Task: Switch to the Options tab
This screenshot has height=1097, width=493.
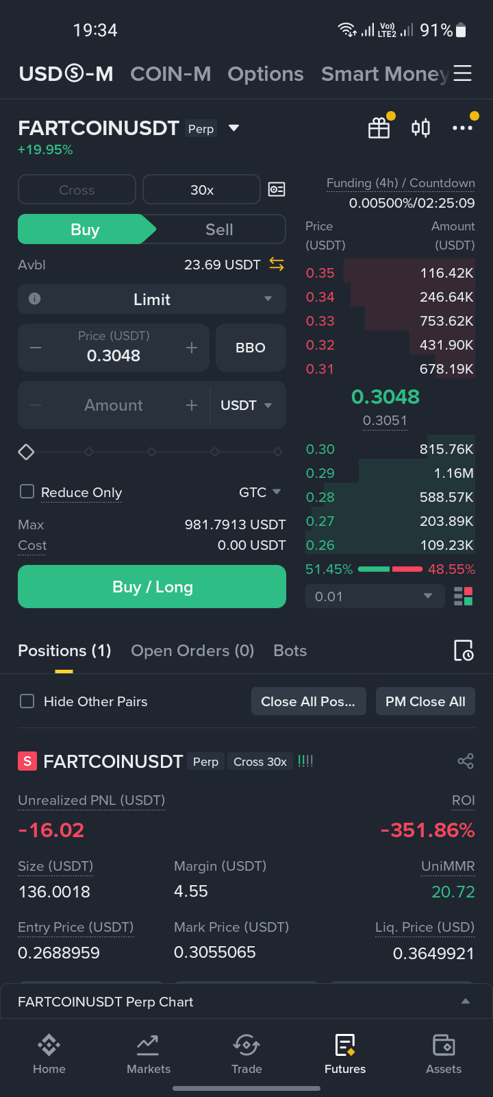Action: tap(266, 73)
